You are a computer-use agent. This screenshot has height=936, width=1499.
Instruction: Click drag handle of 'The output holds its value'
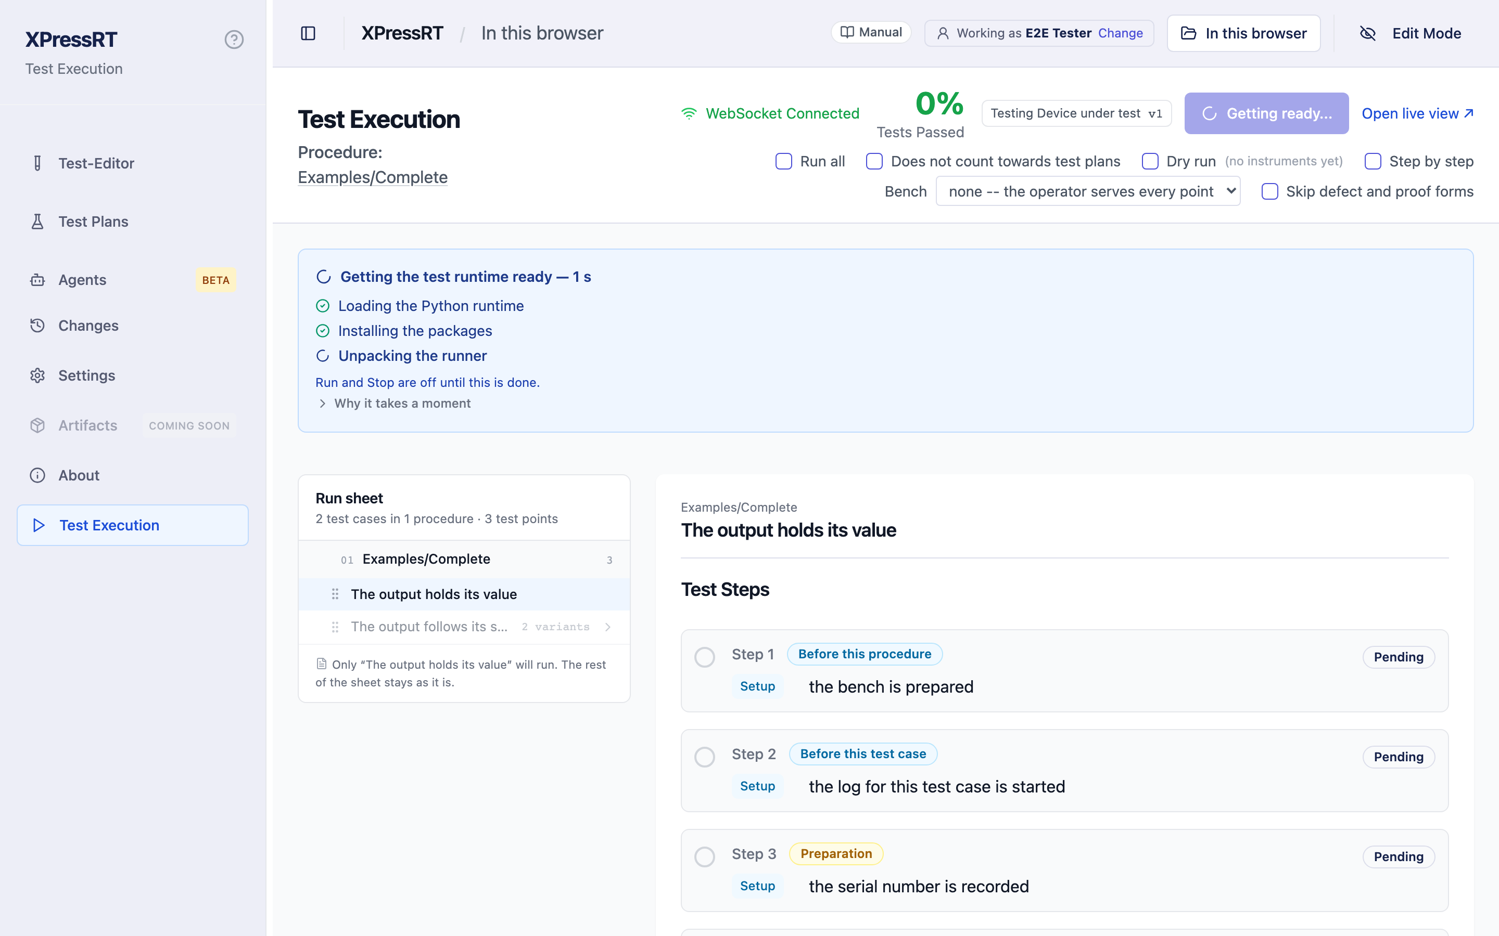pyautogui.click(x=335, y=594)
